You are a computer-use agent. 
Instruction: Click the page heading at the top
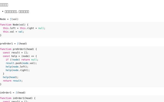click(4, 5)
